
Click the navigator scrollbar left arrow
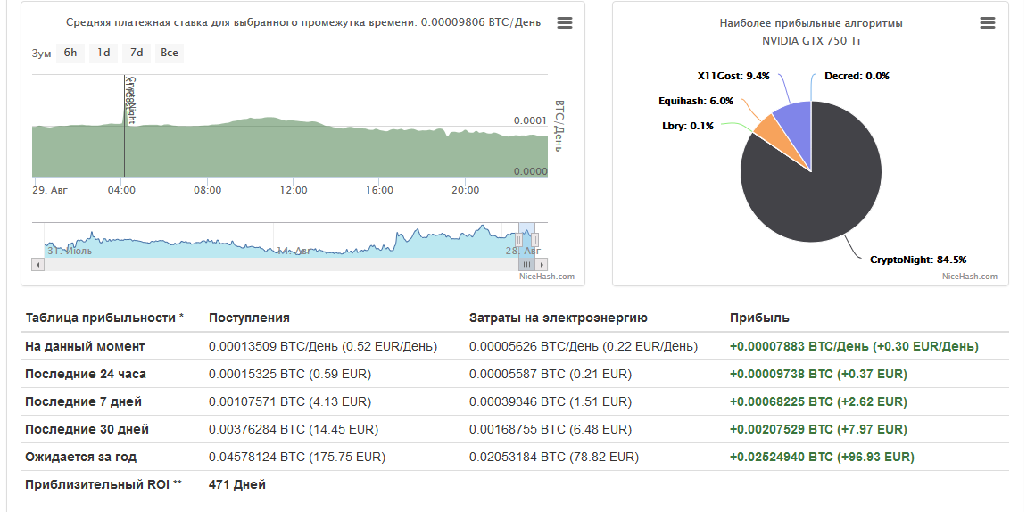point(37,264)
